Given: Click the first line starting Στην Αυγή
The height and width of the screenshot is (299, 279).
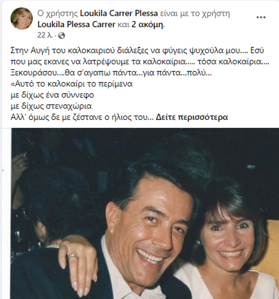Looking at the screenshot, I should point(137,51).
